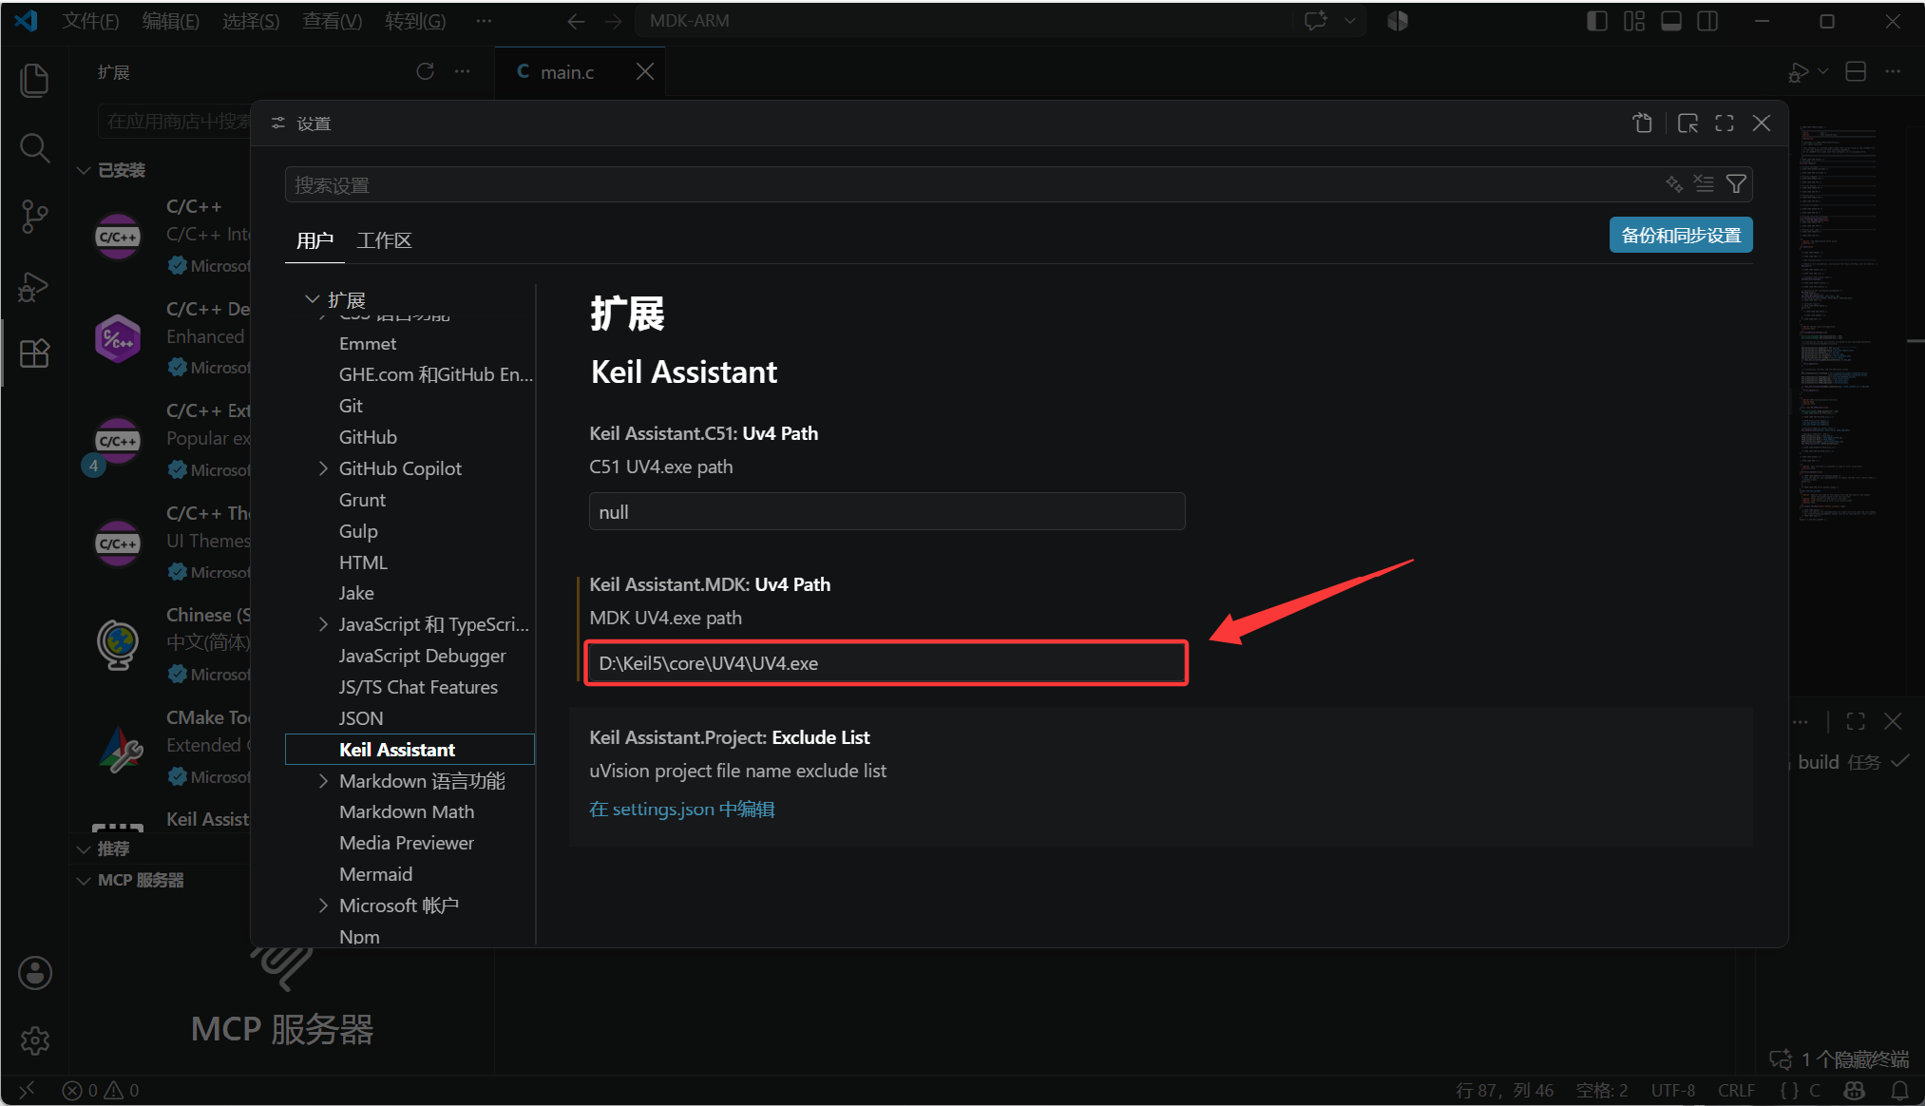This screenshot has width=1925, height=1106.
Task: Edit the C51 Uv4 Path field
Action: coord(886,511)
